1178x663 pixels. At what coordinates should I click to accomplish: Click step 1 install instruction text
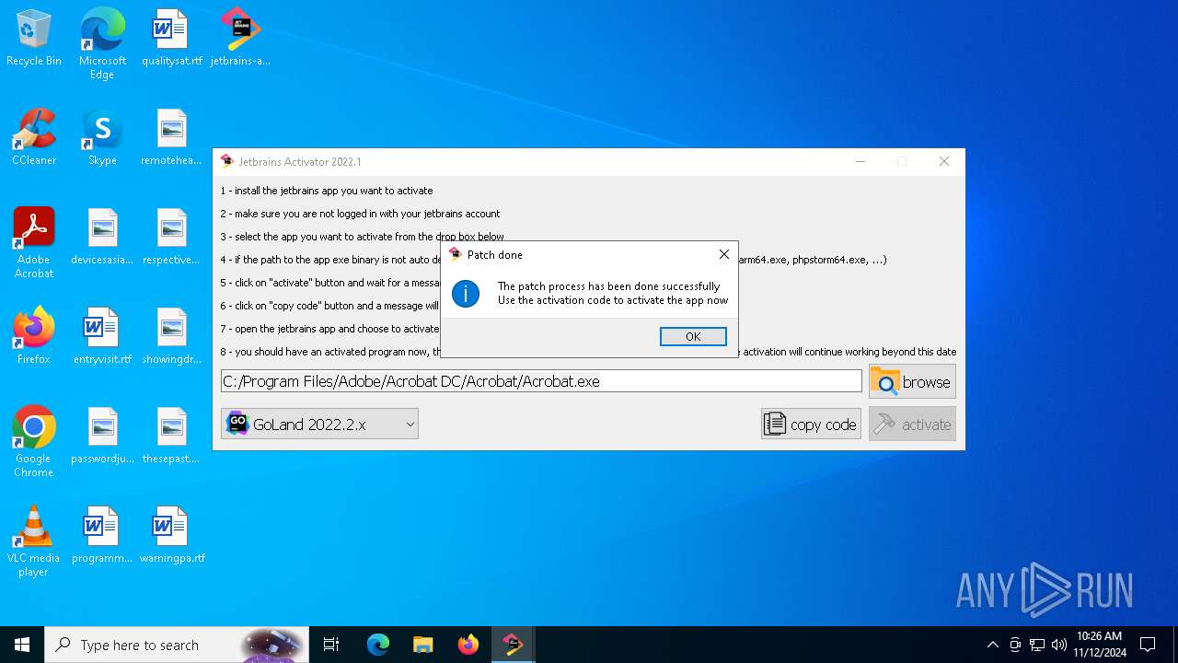click(327, 191)
